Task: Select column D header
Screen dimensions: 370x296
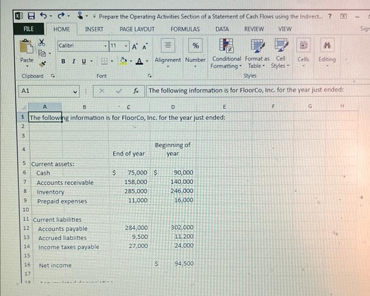Action: (x=173, y=107)
